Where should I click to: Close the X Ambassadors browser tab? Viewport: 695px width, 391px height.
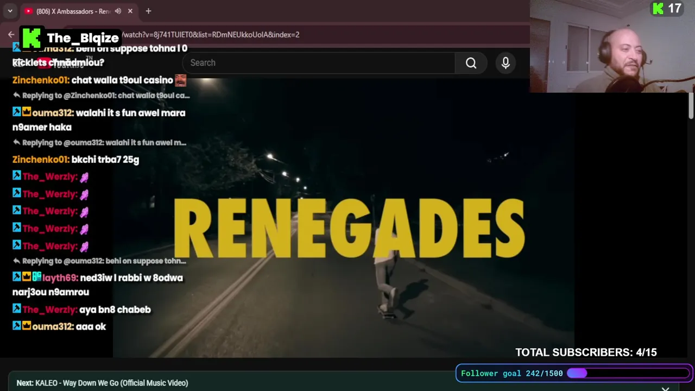point(130,11)
